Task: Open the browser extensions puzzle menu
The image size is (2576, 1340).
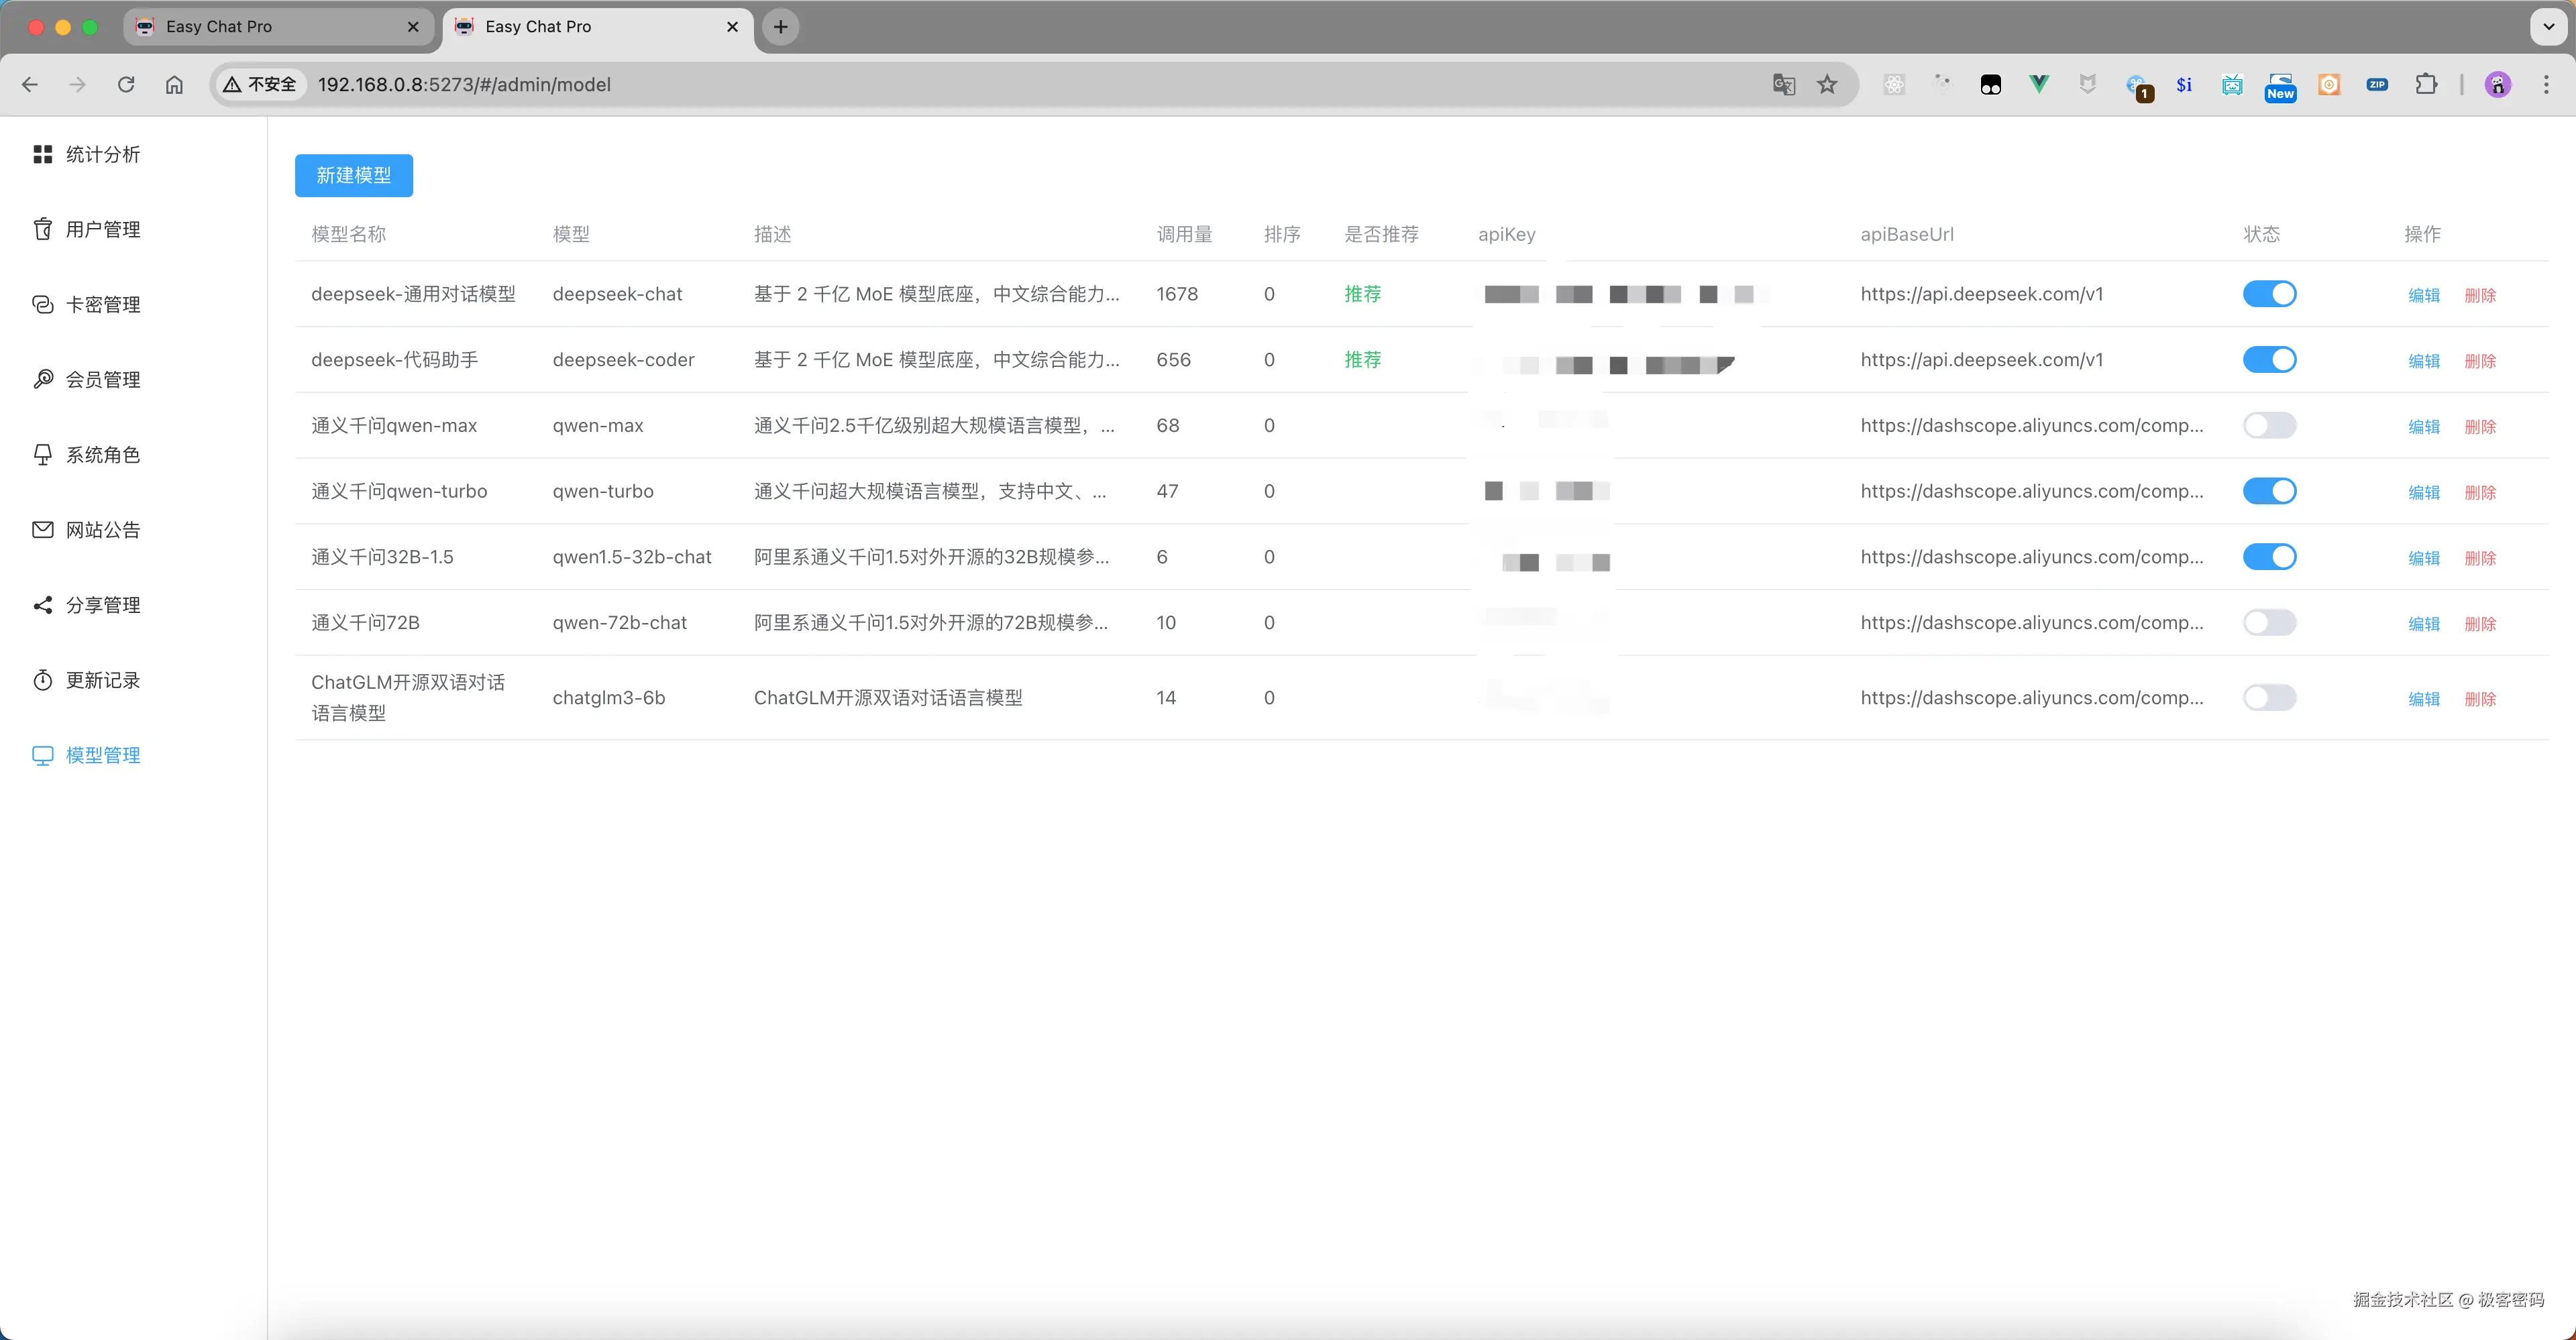Action: point(2426,85)
